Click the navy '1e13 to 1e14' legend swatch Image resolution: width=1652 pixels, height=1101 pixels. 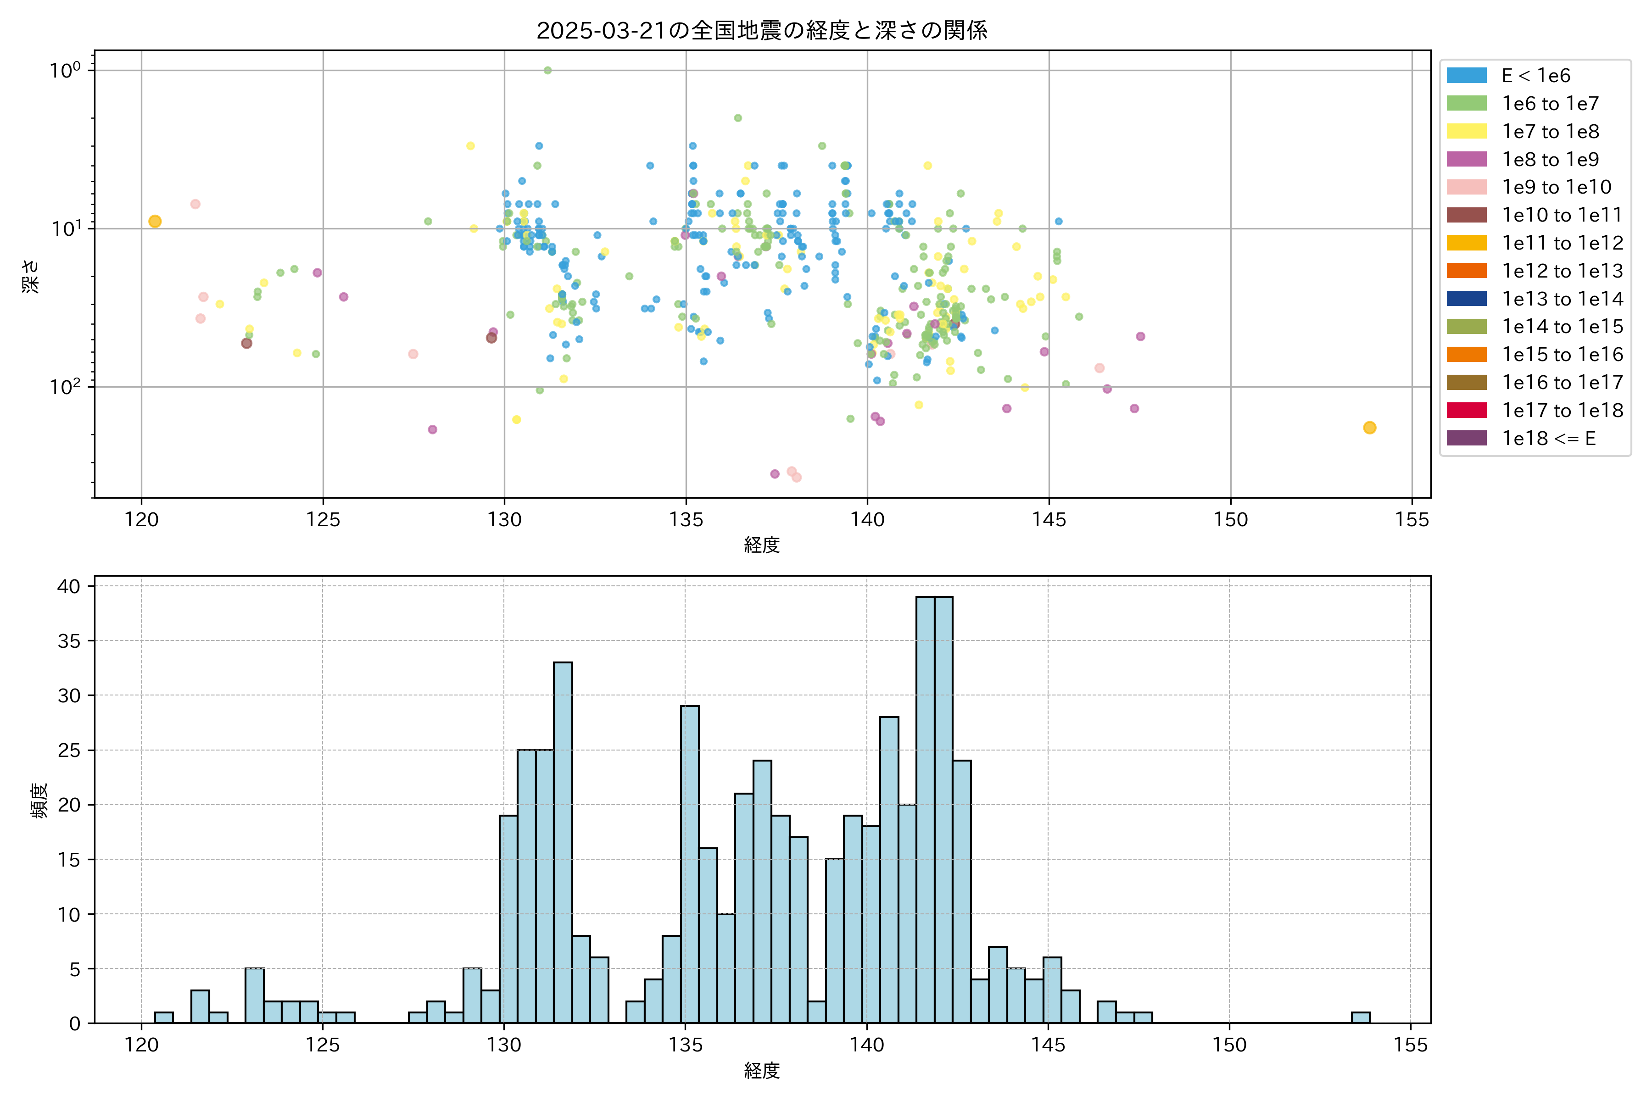pos(1466,299)
